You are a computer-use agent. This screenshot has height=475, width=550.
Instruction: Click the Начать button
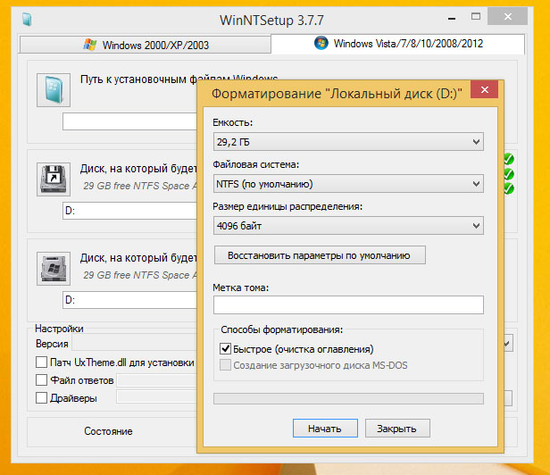[x=325, y=428]
